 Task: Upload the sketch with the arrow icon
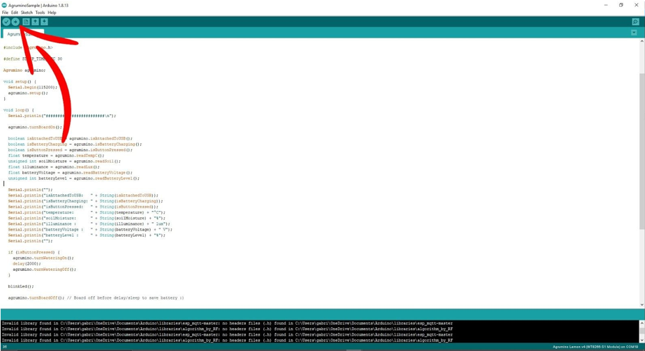click(x=15, y=22)
